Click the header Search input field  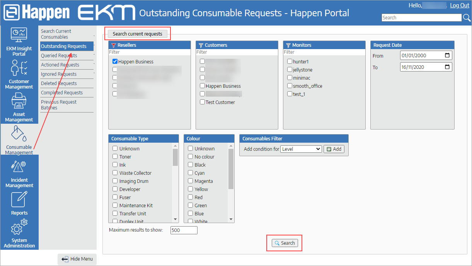pos(422,18)
